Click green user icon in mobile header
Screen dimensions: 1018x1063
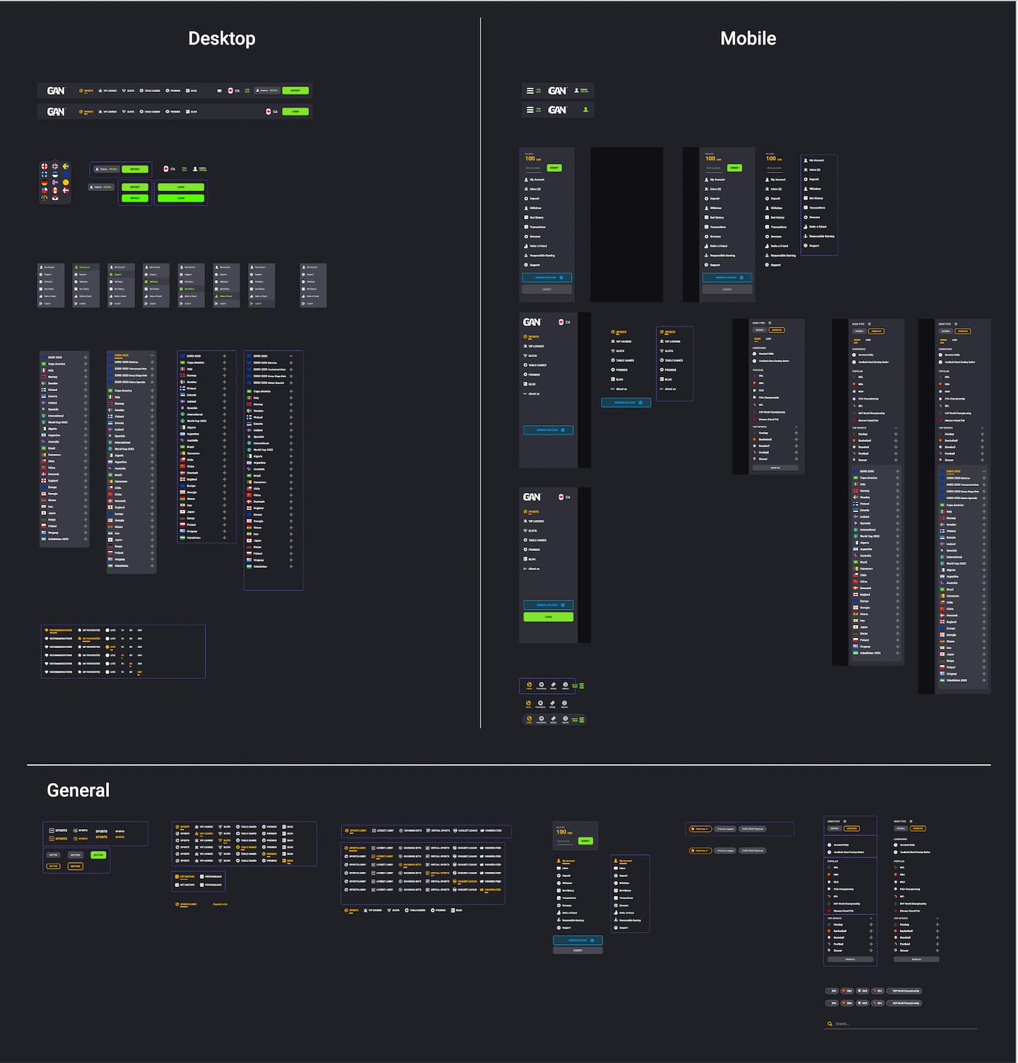coord(585,110)
